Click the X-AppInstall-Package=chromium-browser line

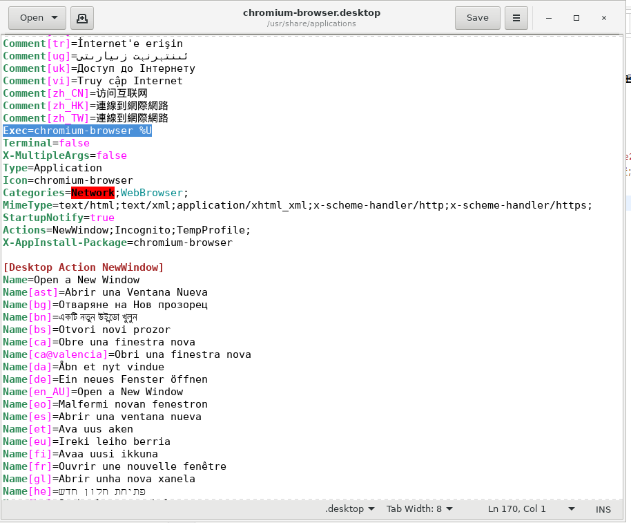[x=117, y=243]
